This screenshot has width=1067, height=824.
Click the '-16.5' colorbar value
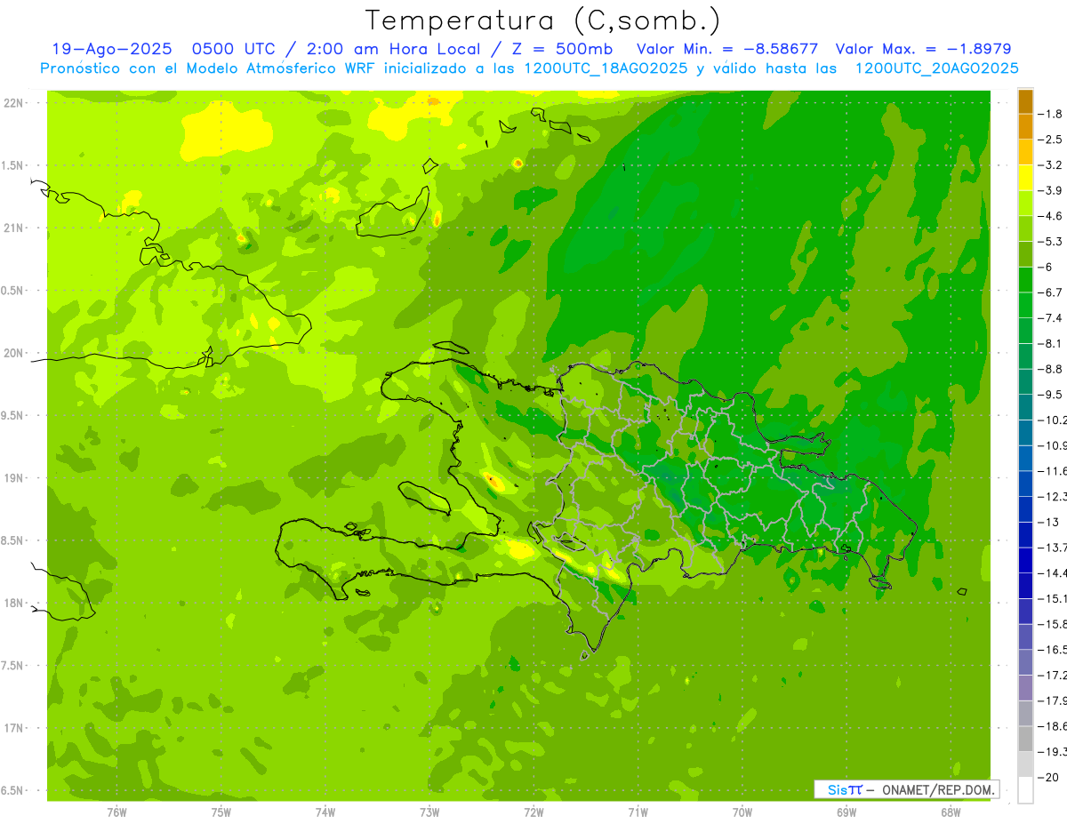[1054, 650]
